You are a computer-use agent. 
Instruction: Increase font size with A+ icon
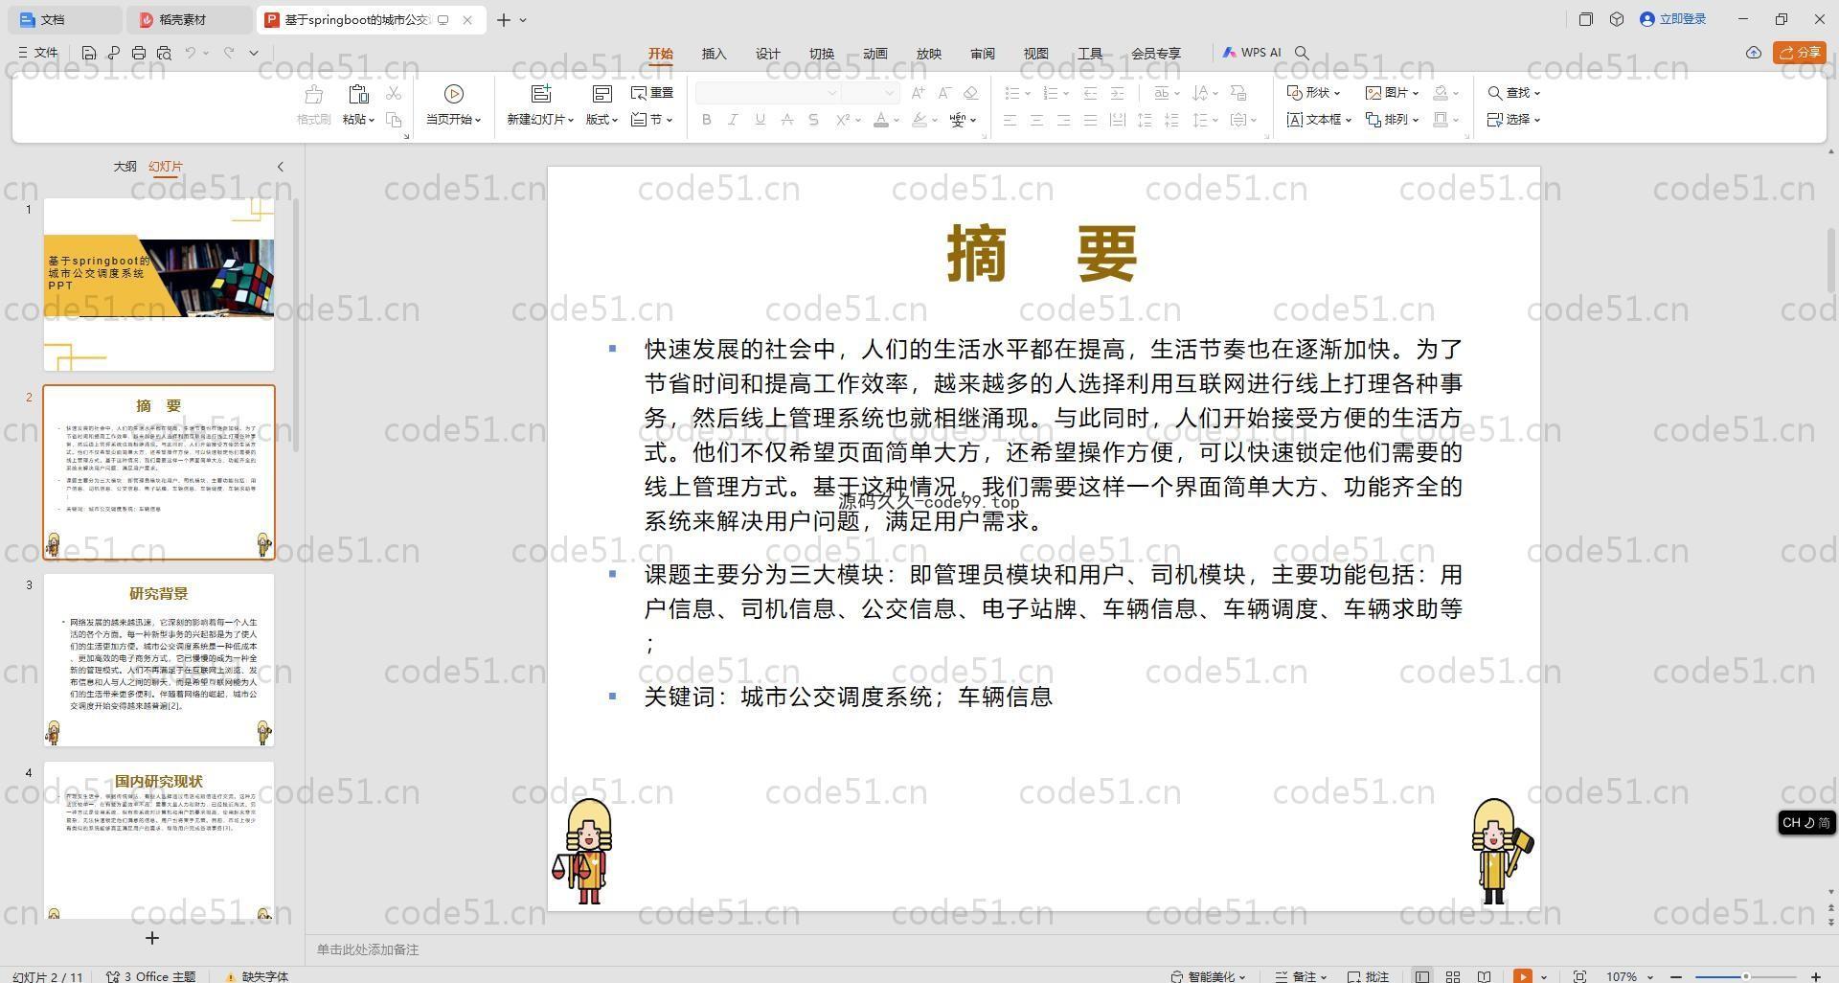click(x=919, y=93)
